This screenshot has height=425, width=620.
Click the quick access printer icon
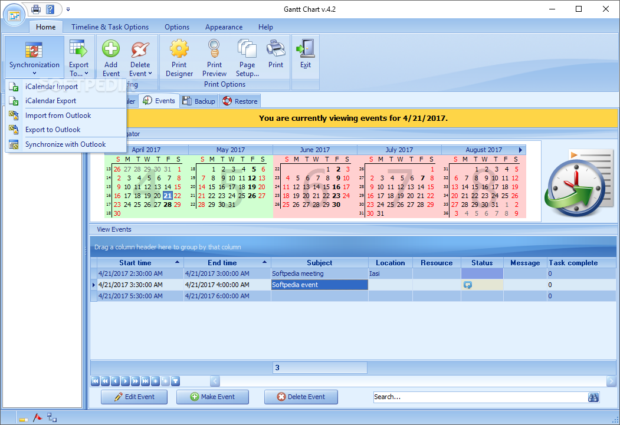point(36,9)
